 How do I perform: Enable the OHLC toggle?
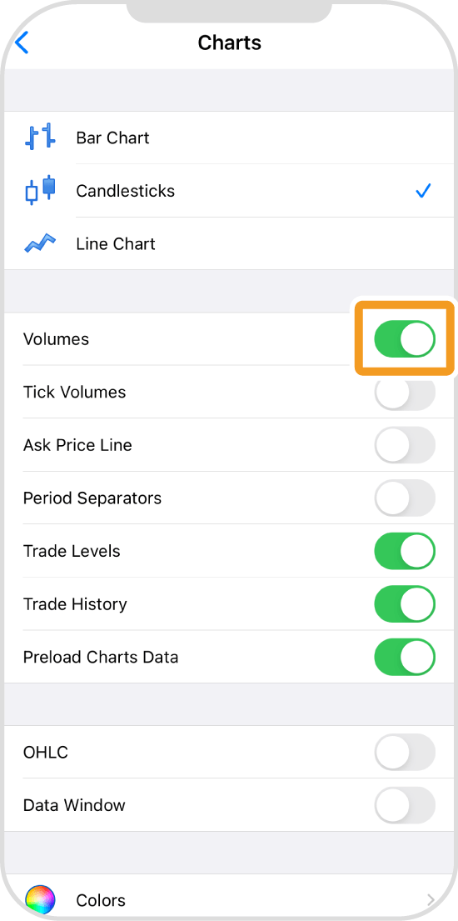click(x=406, y=752)
